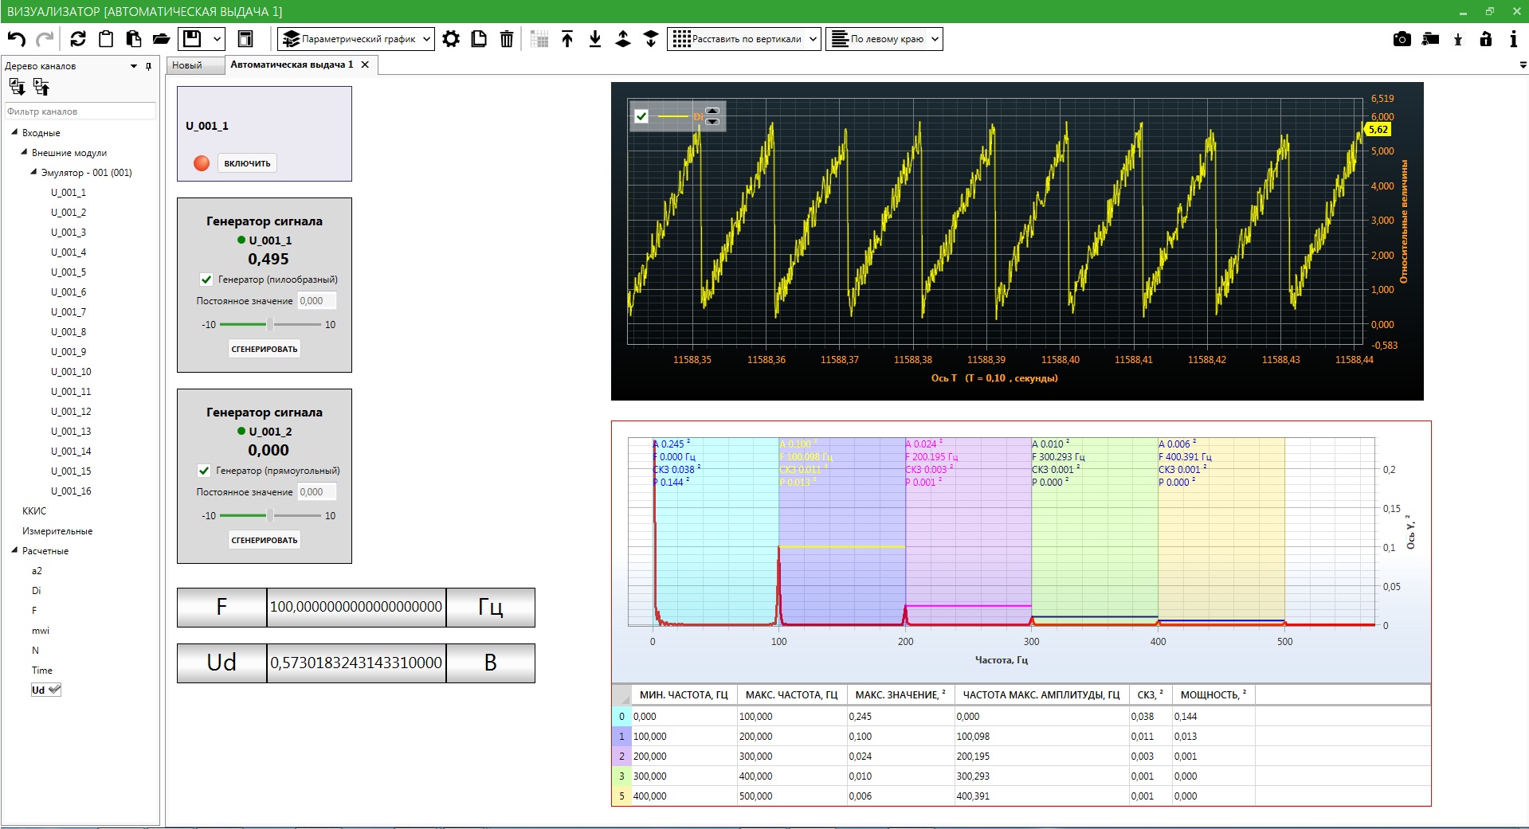Viewport: 1529px width, 829px height.
Task: Click the unlock padlock icon
Action: (1486, 39)
